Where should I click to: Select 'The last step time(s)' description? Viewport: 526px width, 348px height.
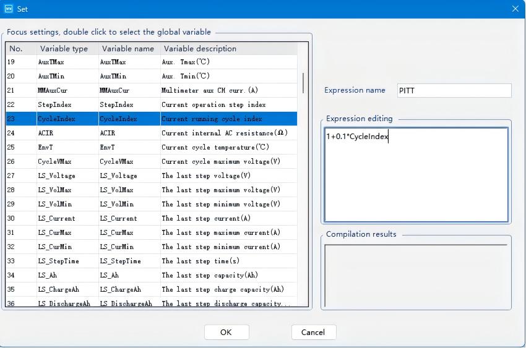tap(229, 261)
